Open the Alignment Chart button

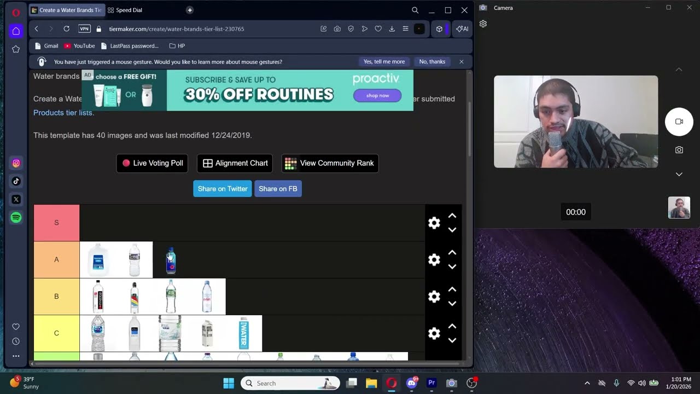coord(235,163)
